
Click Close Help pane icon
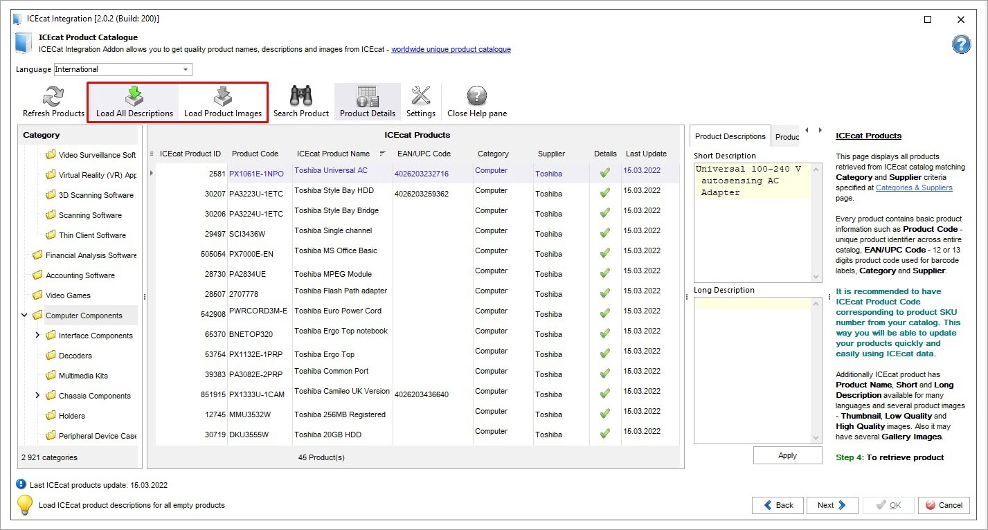(x=477, y=96)
